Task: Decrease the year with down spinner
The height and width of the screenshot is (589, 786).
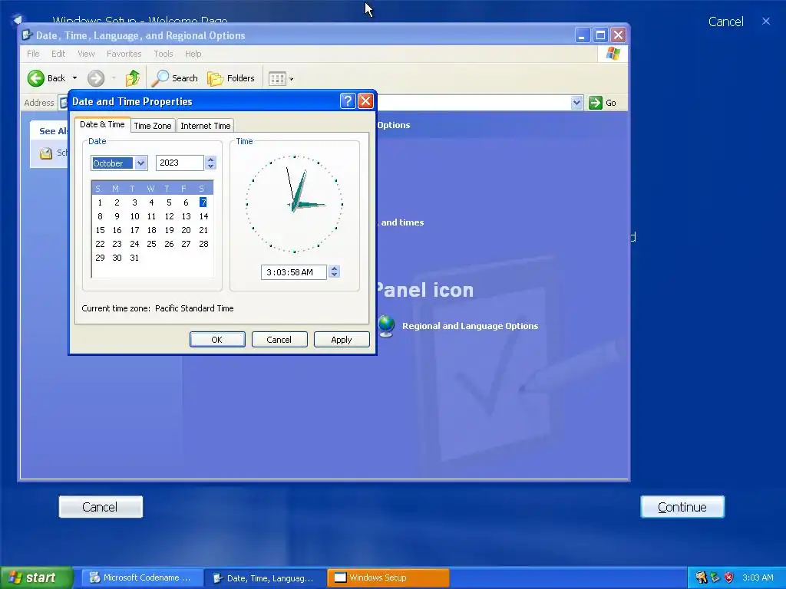Action: pos(210,166)
